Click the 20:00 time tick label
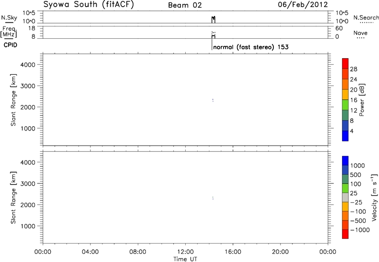379x262 pixels. 280,252
